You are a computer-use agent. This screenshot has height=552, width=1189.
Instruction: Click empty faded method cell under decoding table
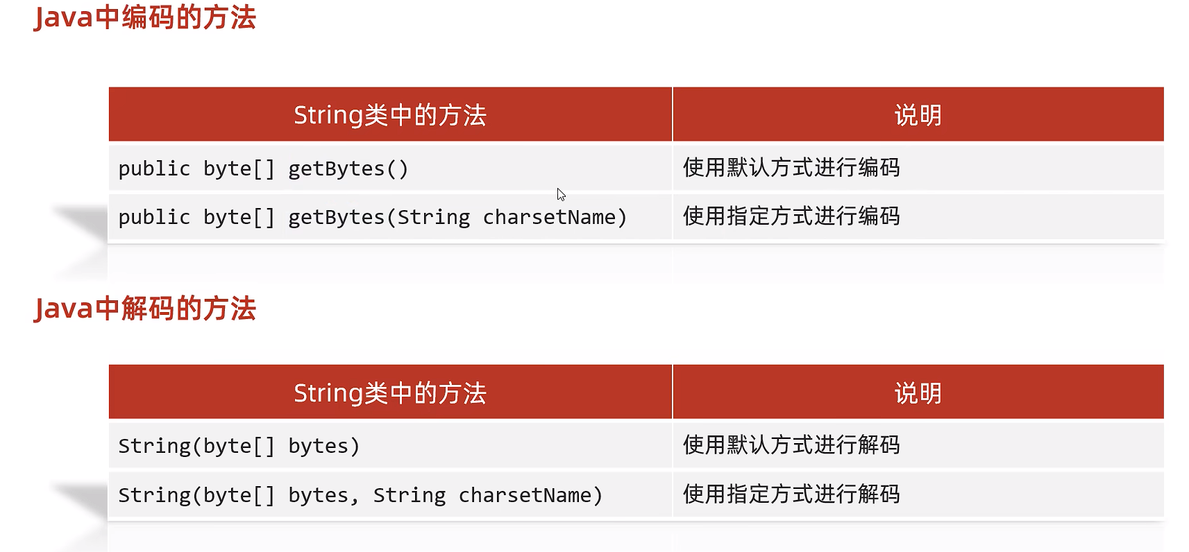point(390,537)
